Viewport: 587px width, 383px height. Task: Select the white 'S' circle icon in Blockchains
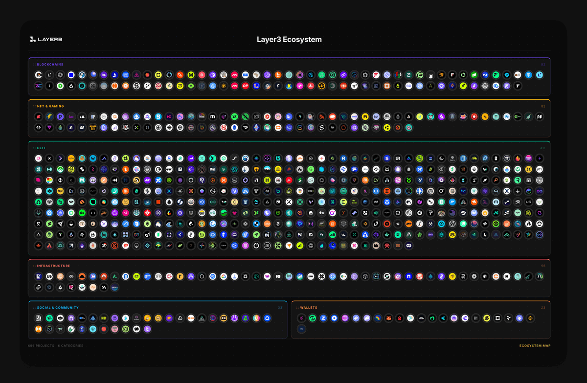135,86
